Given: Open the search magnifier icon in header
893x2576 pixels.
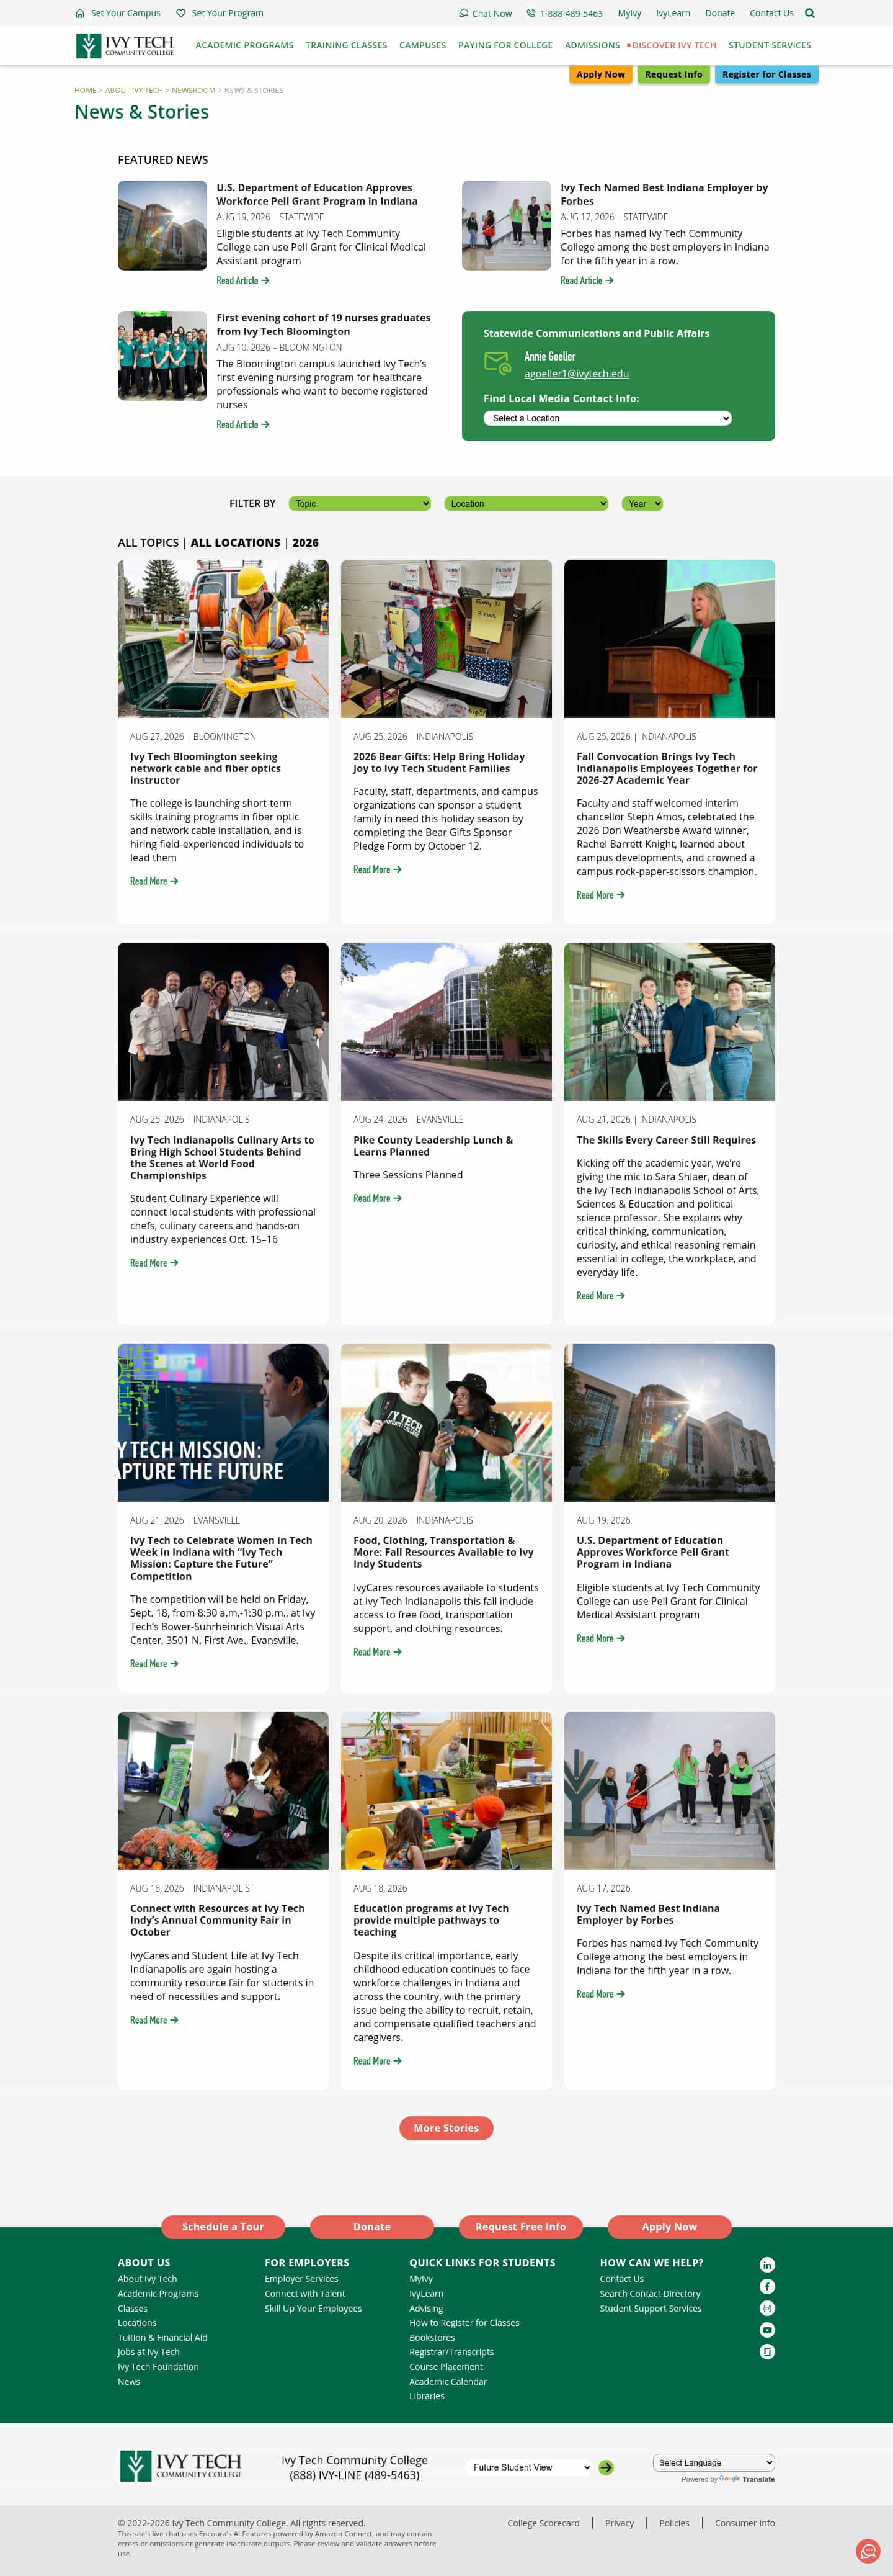Looking at the screenshot, I should pyautogui.click(x=809, y=13).
